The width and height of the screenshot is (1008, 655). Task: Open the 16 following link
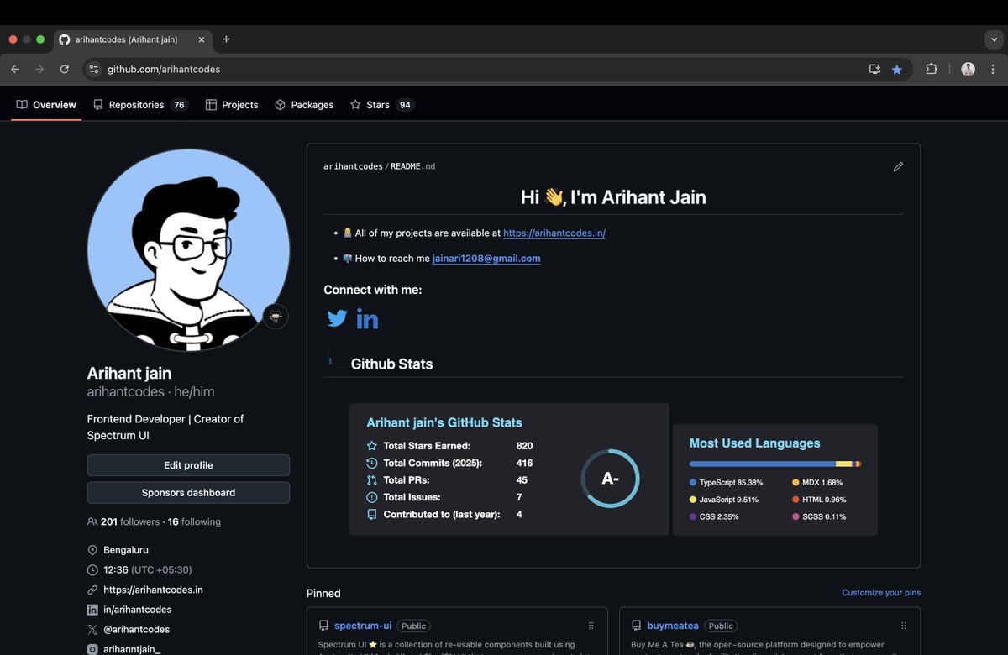pos(194,522)
